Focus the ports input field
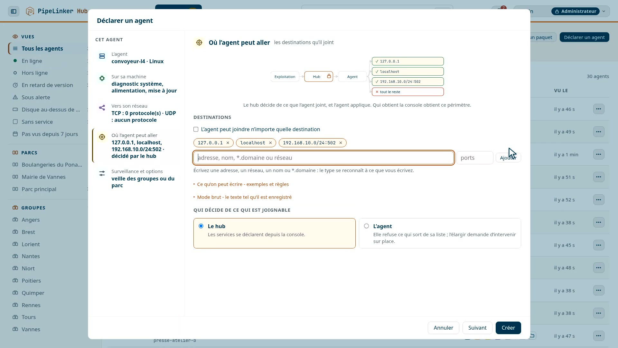 [x=474, y=158]
